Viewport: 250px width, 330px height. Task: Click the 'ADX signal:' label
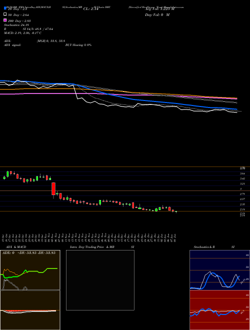pos(12,45)
